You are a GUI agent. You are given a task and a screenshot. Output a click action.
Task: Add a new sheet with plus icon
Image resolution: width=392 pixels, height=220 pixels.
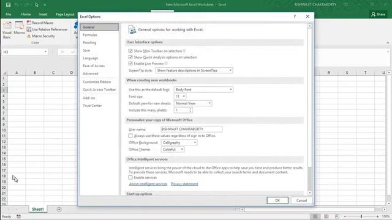[59, 209]
